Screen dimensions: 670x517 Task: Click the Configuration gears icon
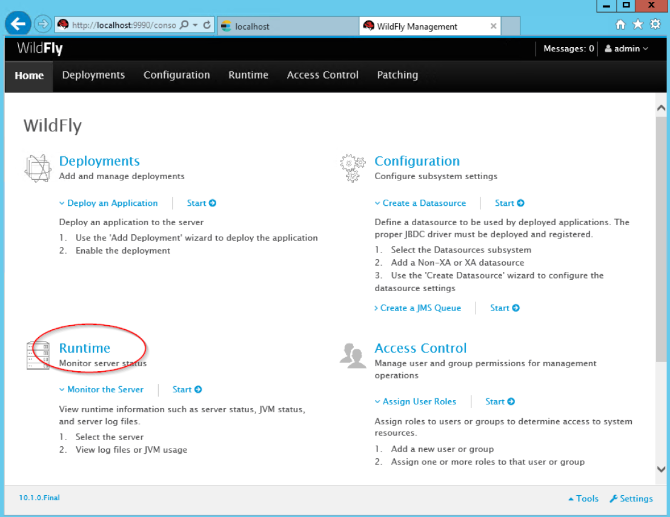coord(353,168)
